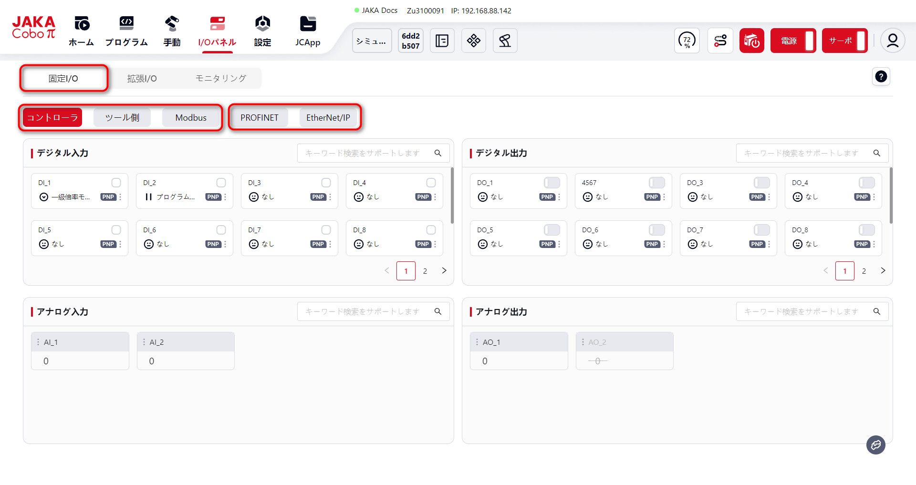This screenshot has height=485, width=916.
Task: Enable the DO_7 digital output switch
Action: [761, 230]
